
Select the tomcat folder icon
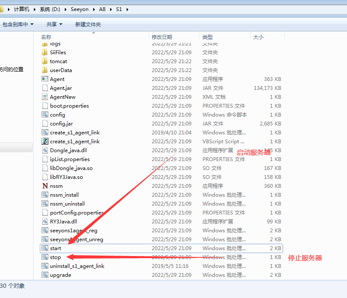coord(45,61)
